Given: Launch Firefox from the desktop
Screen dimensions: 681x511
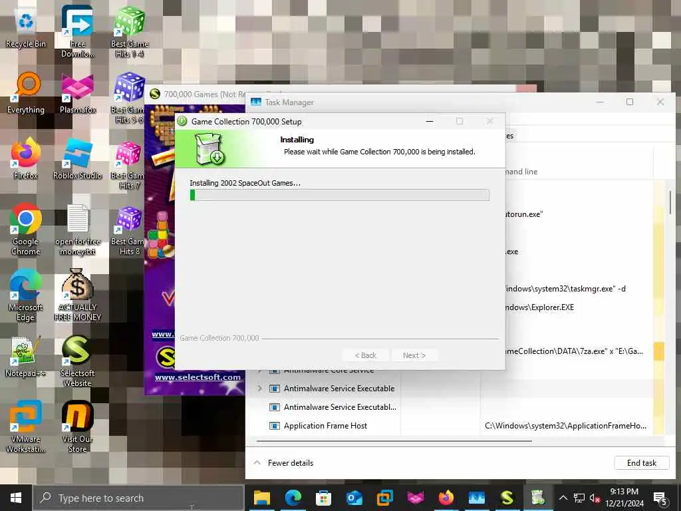Looking at the screenshot, I should pyautogui.click(x=26, y=159).
